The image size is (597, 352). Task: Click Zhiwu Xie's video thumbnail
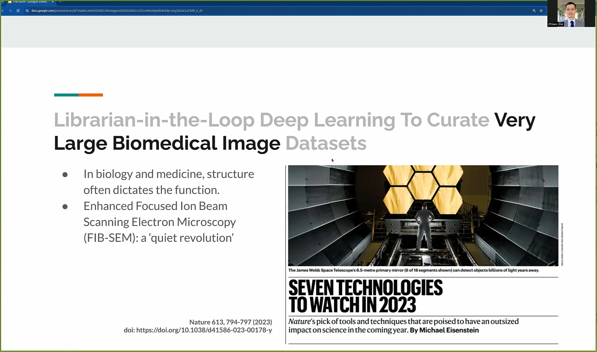click(571, 13)
